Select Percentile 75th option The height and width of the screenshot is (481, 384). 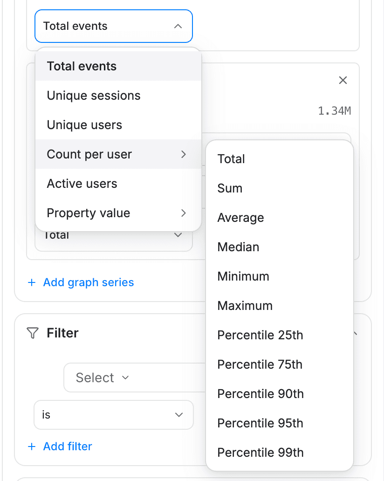280,364
